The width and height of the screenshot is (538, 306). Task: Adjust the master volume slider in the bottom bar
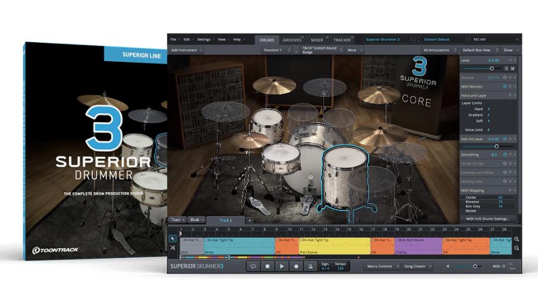(x=475, y=266)
